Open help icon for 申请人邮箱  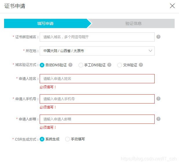(158, 119)
